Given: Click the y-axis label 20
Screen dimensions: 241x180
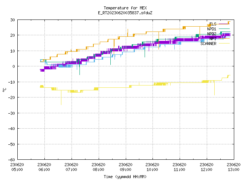Looking at the screenshot, I should coord(12,35).
